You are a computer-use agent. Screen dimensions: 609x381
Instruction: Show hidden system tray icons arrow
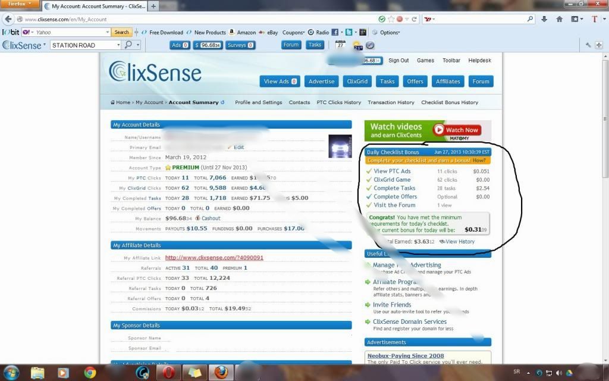[529, 373]
